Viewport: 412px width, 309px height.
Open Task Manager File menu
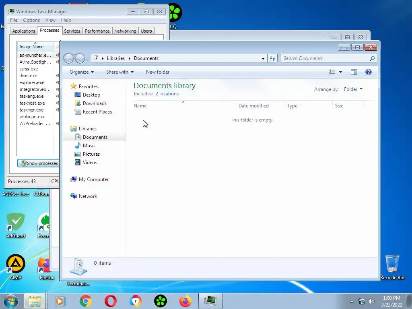(14, 20)
